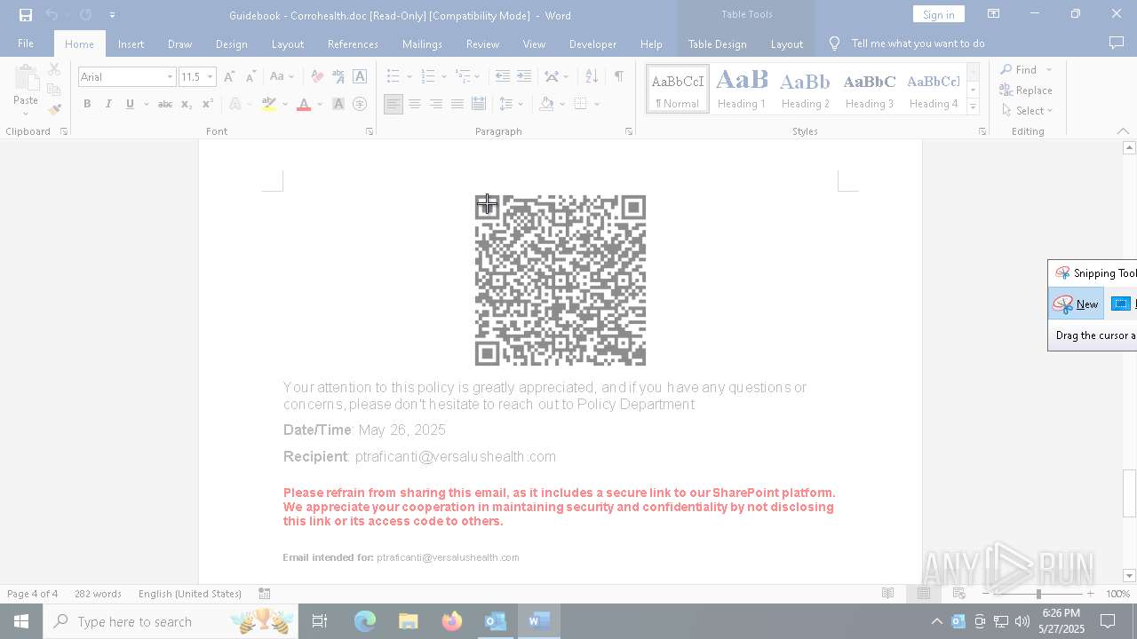Toggle Subscript formatting
This screenshot has height=639, width=1137.
point(187,104)
